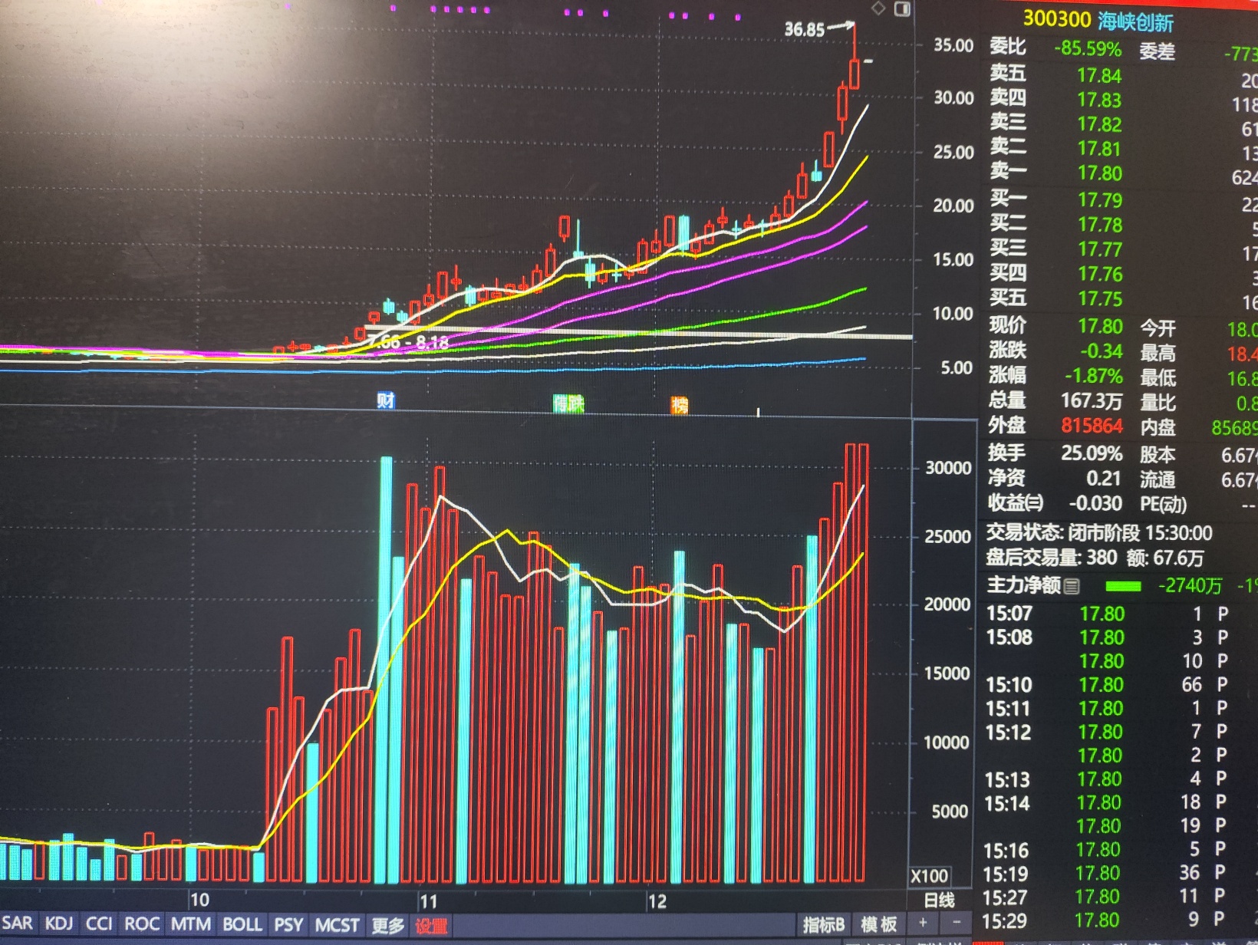The width and height of the screenshot is (1258, 945).
Task: Click stock name 海峡创新
Action: pyautogui.click(x=1135, y=21)
